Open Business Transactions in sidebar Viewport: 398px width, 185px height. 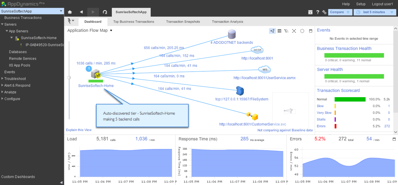coord(23,18)
